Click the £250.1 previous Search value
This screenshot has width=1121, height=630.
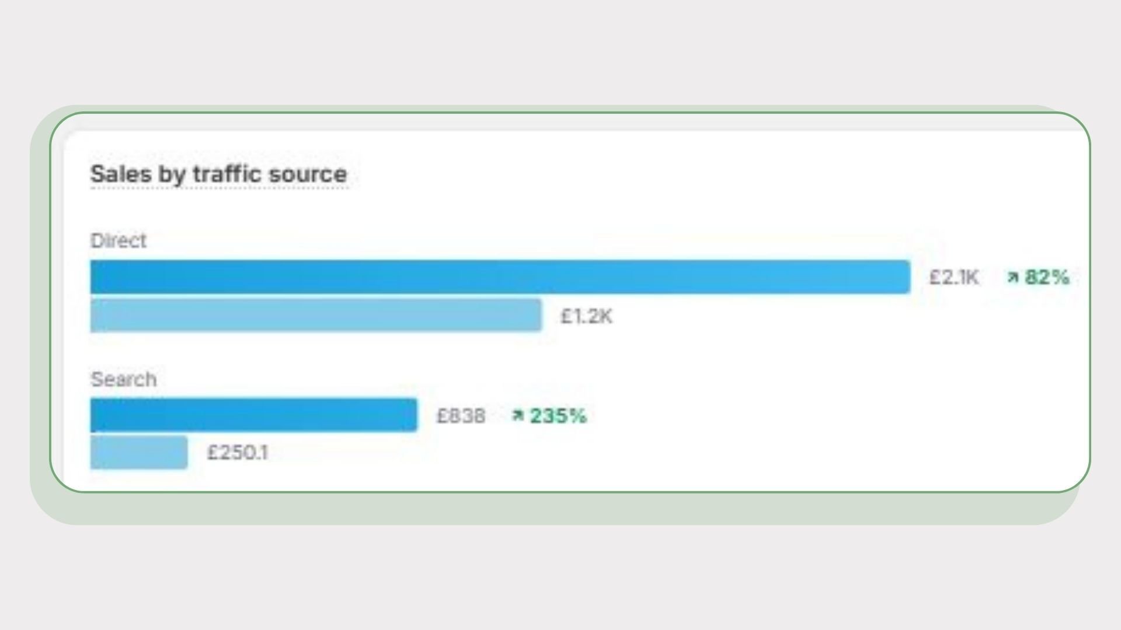click(x=238, y=453)
